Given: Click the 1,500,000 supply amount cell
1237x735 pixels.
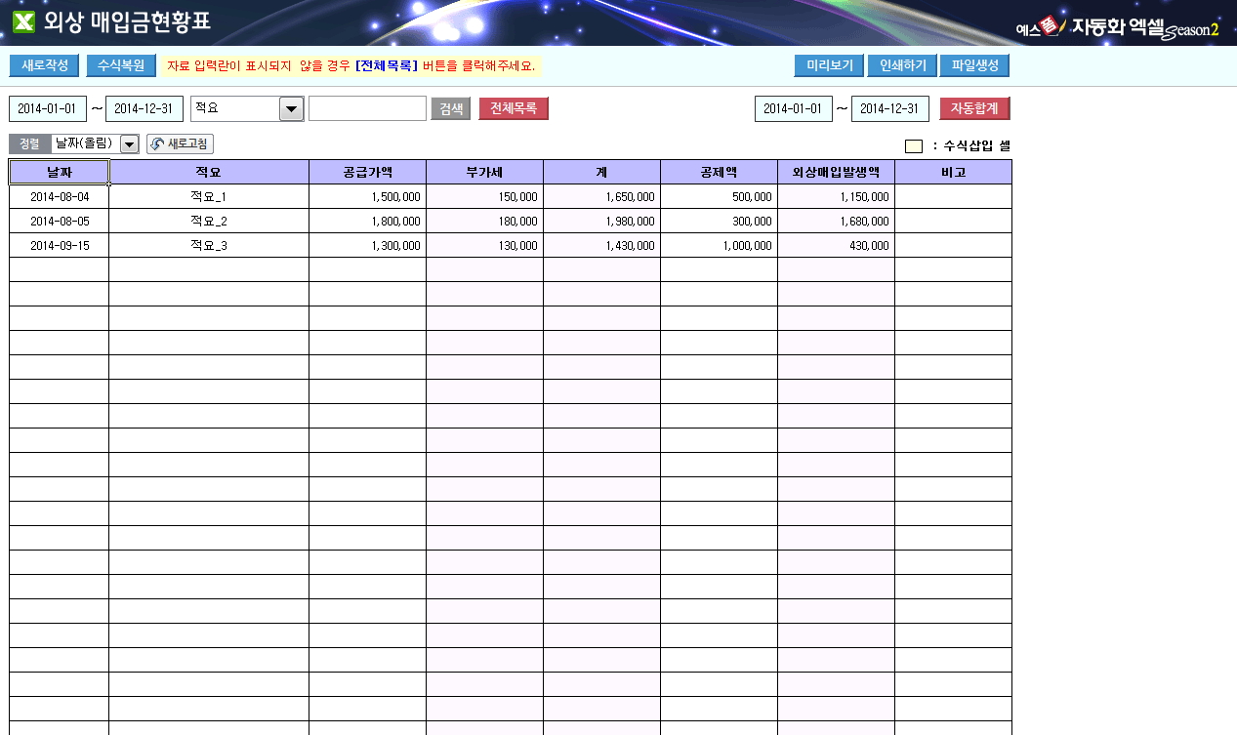Looking at the screenshot, I should [368, 196].
